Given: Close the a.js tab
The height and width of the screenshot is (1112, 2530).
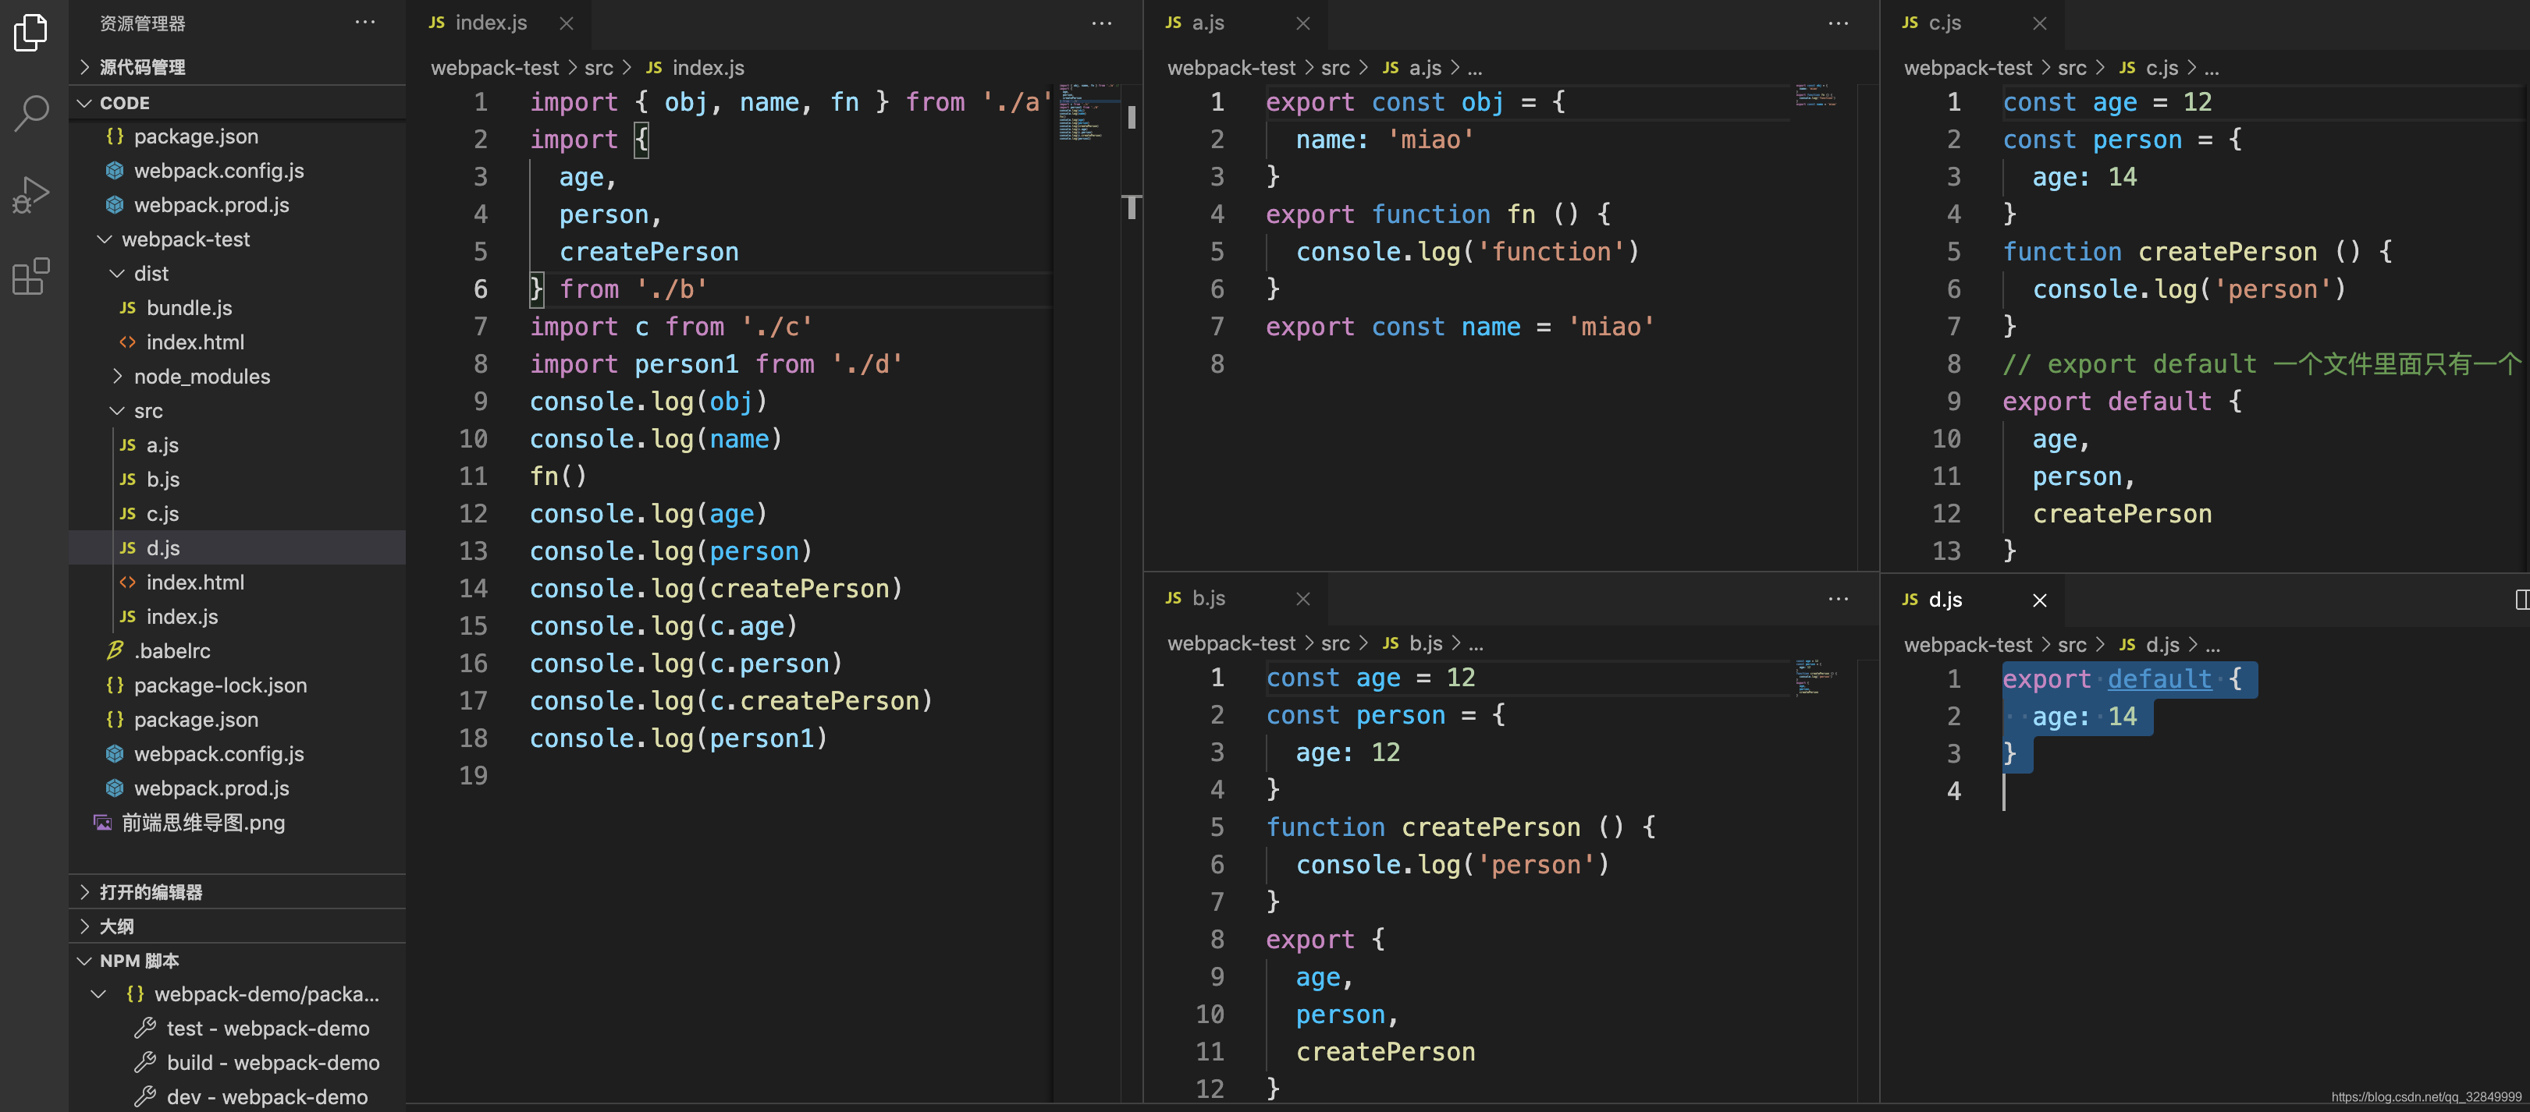Looking at the screenshot, I should (x=1303, y=23).
